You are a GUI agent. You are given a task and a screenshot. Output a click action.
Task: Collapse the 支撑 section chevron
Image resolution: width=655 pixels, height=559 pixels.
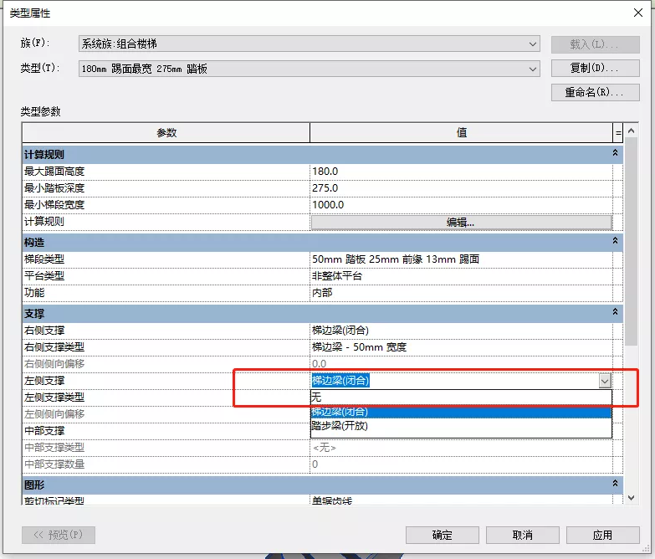point(617,312)
